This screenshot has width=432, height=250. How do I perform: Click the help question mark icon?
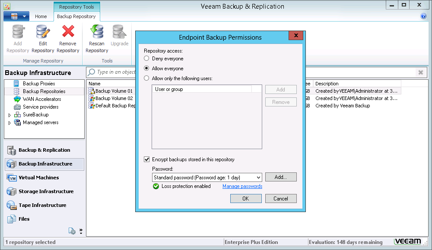coord(423,16)
